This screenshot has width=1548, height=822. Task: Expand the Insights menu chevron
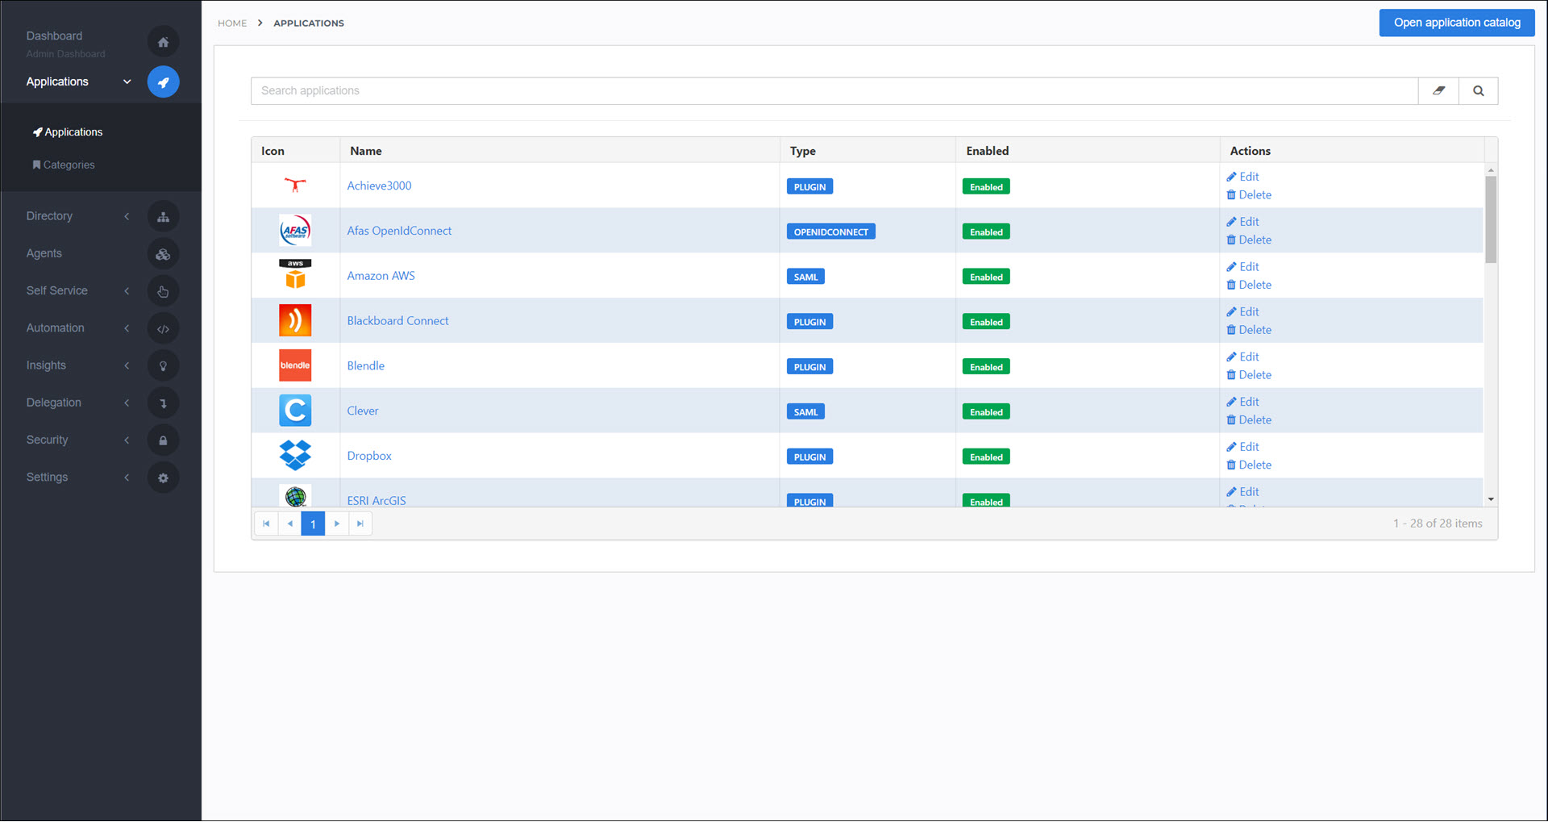(127, 365)
